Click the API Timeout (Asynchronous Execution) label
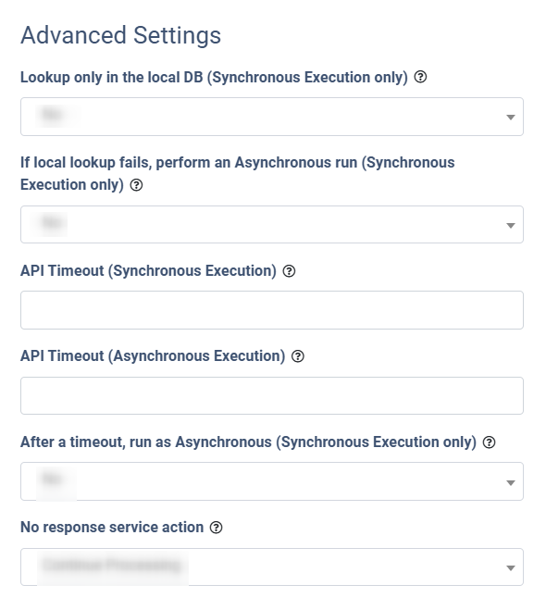The image size is (546, 610). pyautogui.click(x=153, y=356)
